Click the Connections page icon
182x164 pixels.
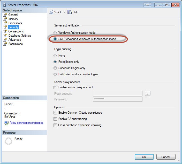(x=5, y=31)
